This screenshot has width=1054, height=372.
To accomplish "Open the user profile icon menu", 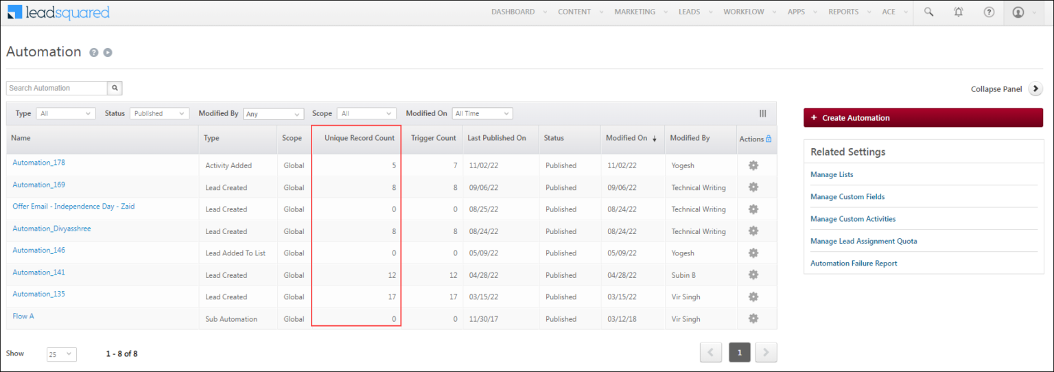I will pyautogui.click(x=1018, y=12).
